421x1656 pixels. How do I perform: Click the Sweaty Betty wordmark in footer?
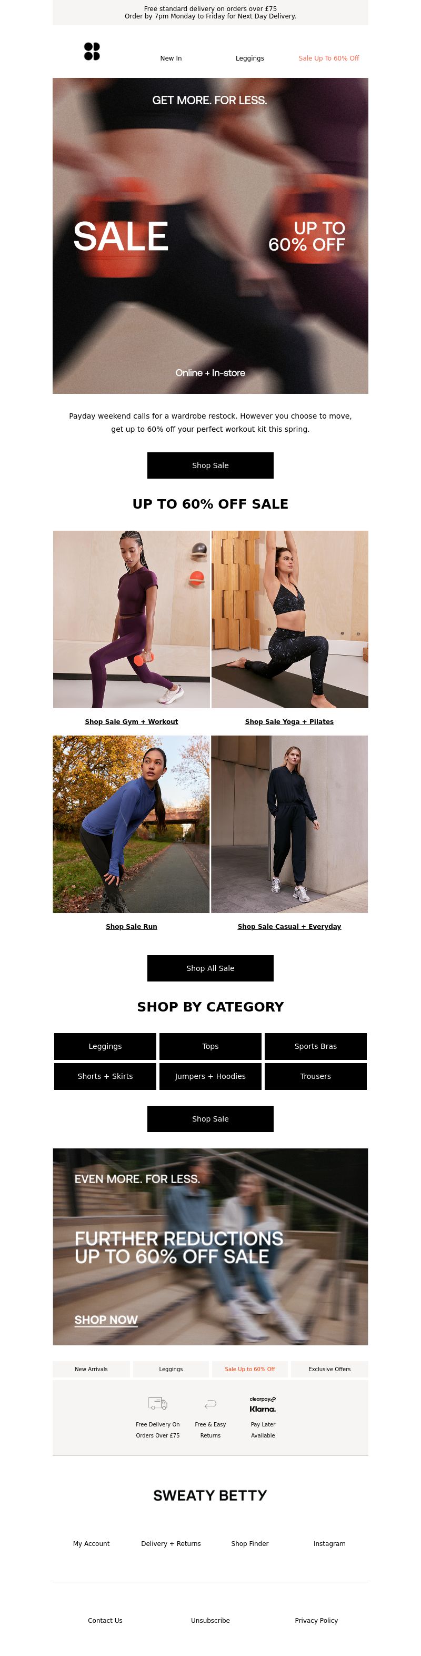coord(210,1495)
